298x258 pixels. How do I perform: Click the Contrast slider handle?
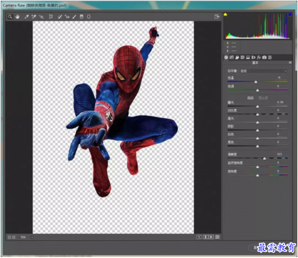click(257, 115)
